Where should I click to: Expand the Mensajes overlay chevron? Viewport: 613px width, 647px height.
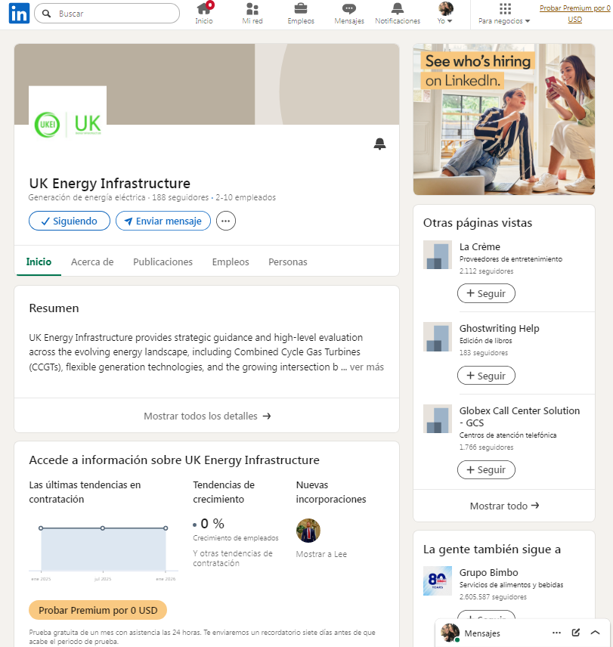pyautogui.click(x=595, y=633)
